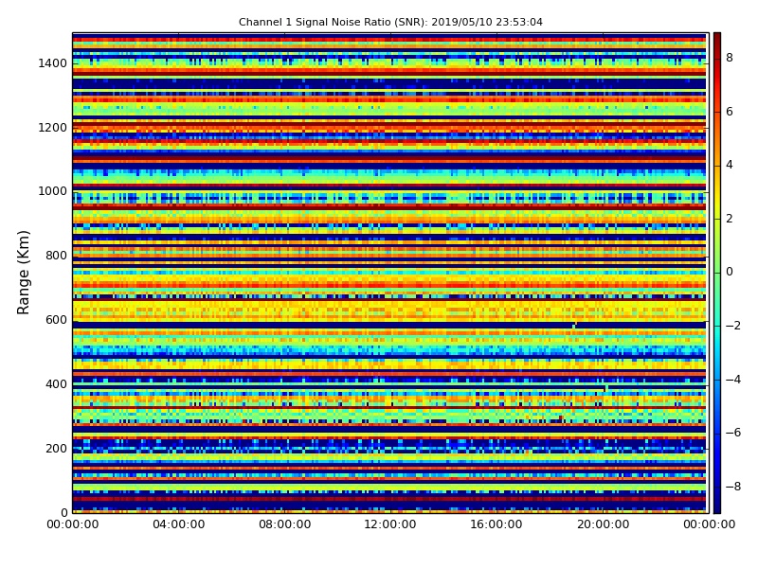
Task: Click the colorbar value 2 label
Action: click(x=730, y=219)
